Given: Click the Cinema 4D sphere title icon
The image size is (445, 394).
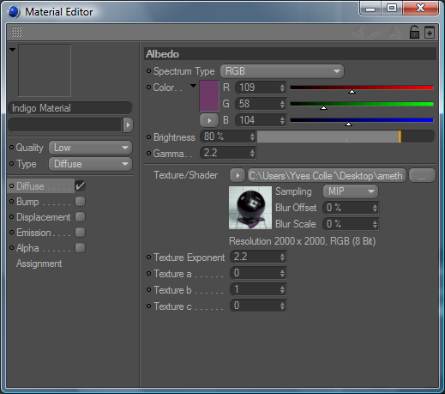Looking at the screenshot, I should click(x=14, y=12).
